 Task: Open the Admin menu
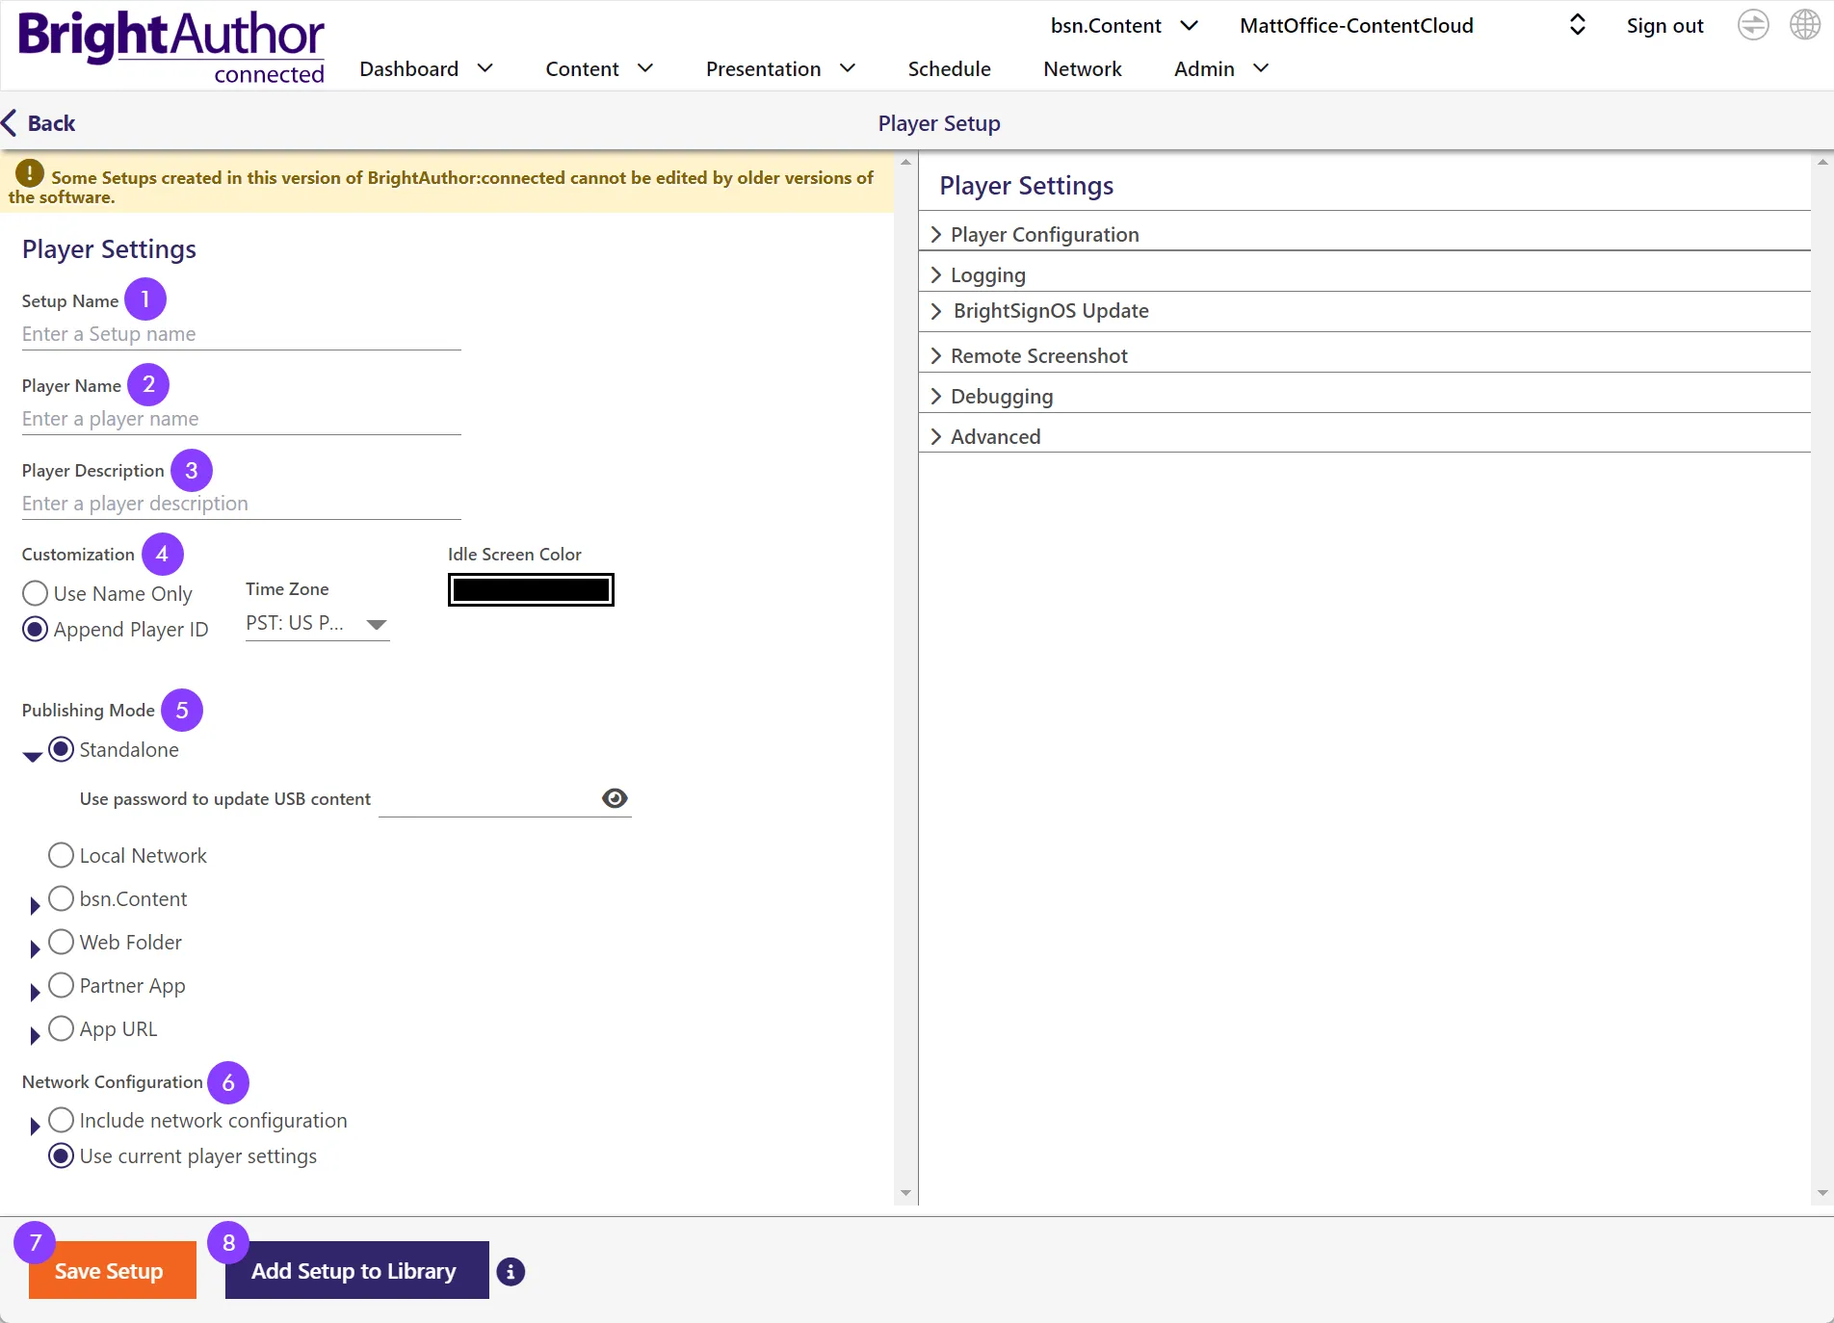(1221, 68)
